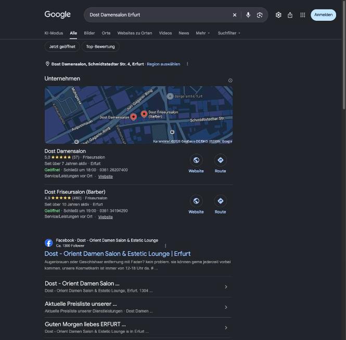The width and height of the screenshot is (346, 340).
Task: Open the Dost Friseursalon (Barber) listing title
Action: (x=75, y=192)
